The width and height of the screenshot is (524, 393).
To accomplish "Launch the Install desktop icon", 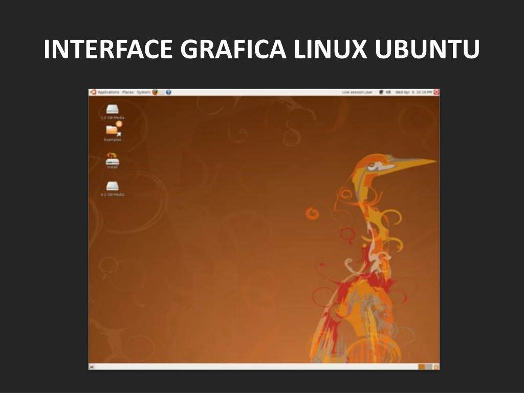I will click(x=112, y=160).
